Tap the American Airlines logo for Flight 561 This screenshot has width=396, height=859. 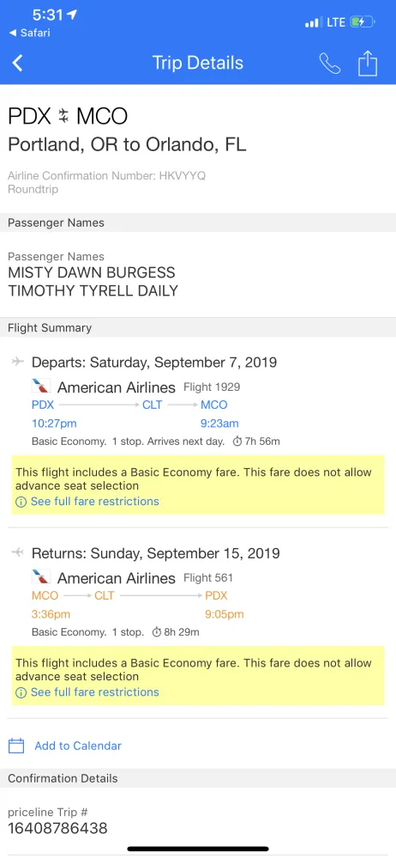click(x=41, y=577)
